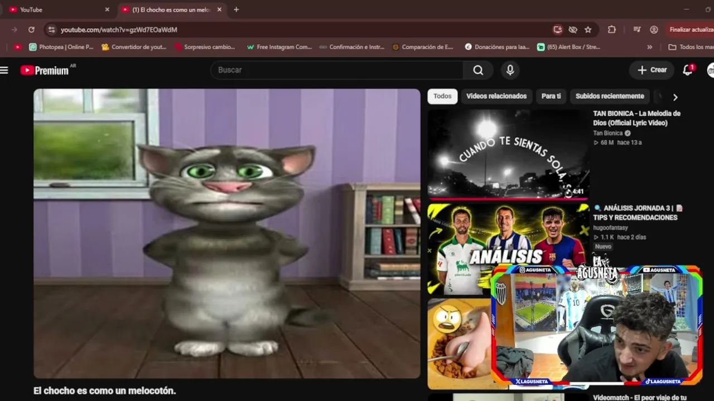
Task: Open the YouTube guide hamburger menu
Action: coord(4,70)
